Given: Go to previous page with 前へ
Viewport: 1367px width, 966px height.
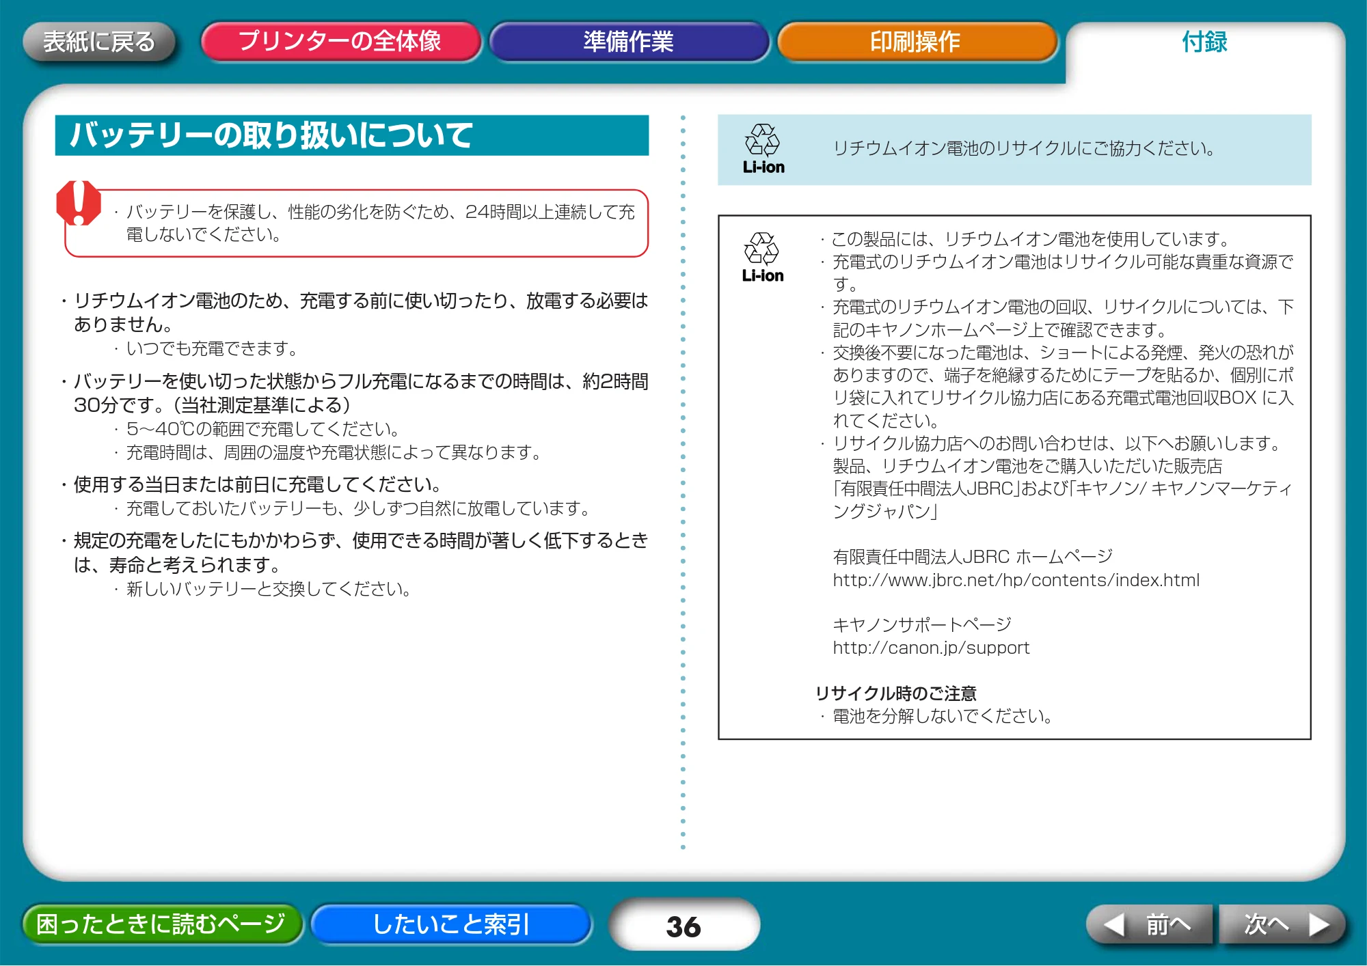Looking at the screenshot, I should pos(1149,924).
